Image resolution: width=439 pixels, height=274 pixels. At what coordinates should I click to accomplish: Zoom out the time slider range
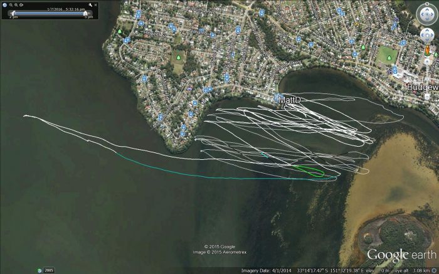(11, 5)
